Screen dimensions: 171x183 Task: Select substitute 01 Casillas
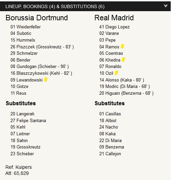110,114
